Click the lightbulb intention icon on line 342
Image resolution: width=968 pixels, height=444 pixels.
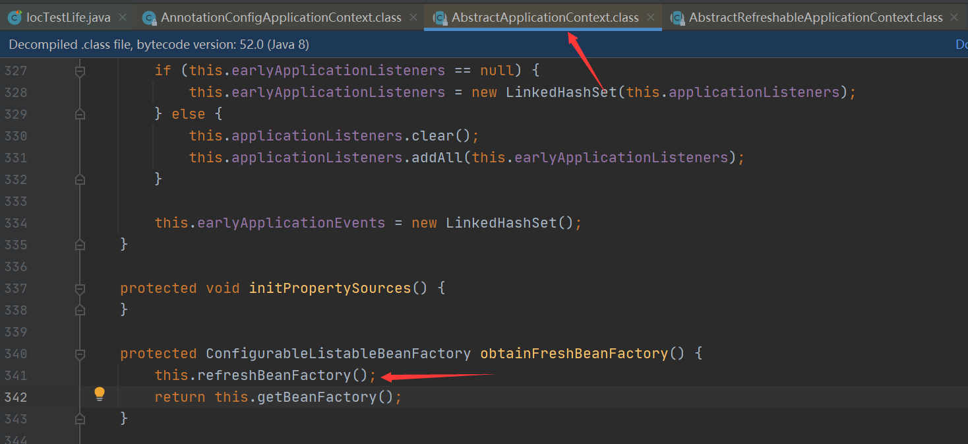click(x=100, y=395)
